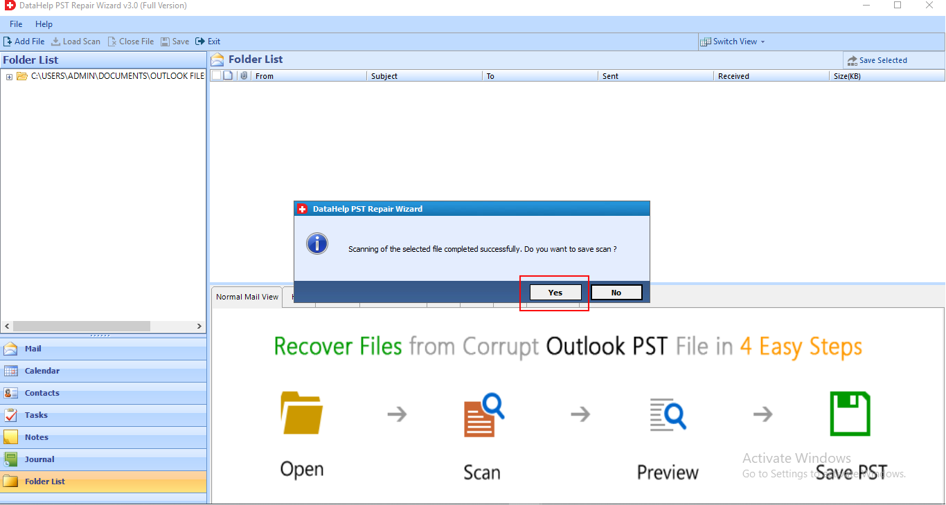Screen dimensions: 946x505
Task: Click the right arrow of the folder tree scrollbar
Action: coord(199,326)
